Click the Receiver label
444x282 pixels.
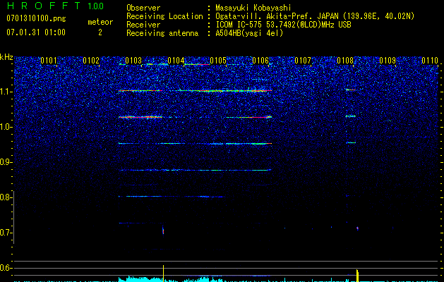[143, 25]
